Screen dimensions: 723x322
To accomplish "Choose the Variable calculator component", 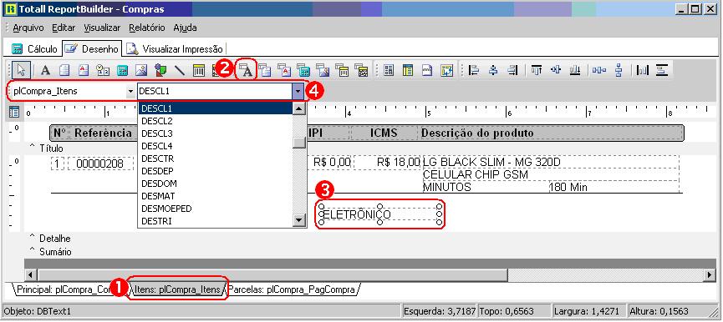I will (x=122, y=70).
